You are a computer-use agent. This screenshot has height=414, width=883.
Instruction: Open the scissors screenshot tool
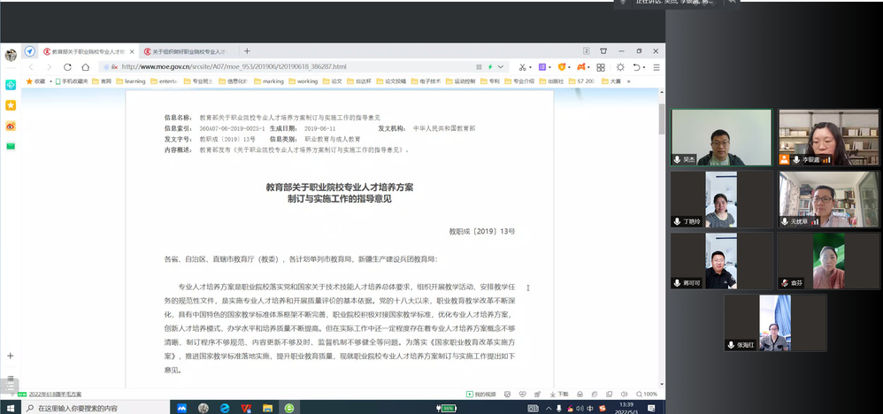pos(523,66)
